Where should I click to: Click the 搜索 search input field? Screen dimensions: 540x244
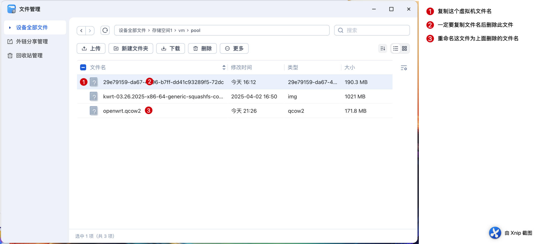375,30
